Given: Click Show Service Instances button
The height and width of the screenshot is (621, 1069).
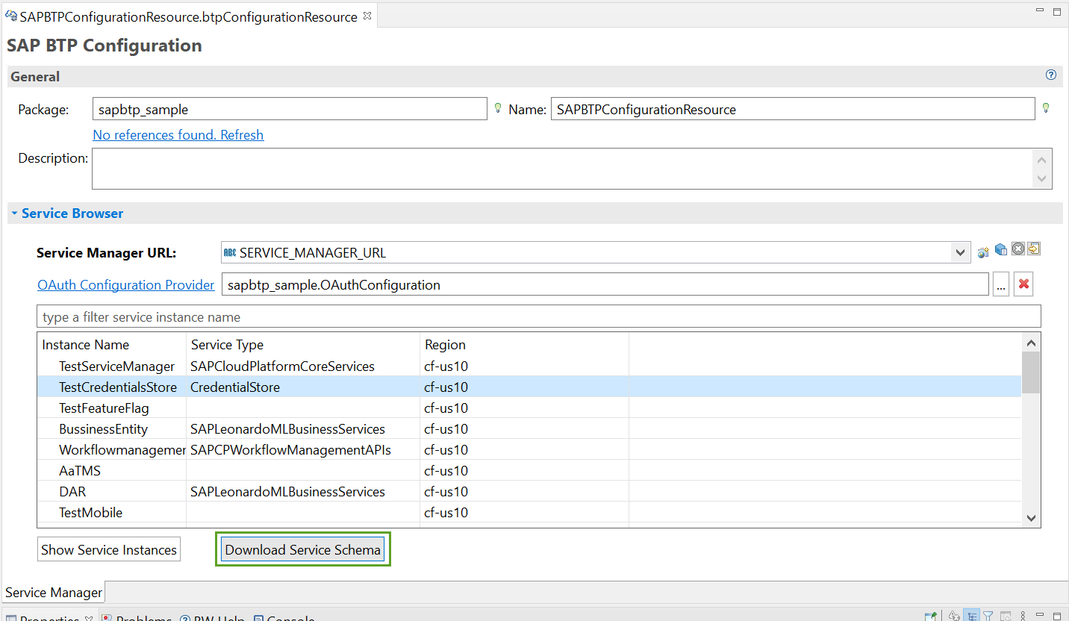Looking at the screenshot, I should tap(109, 550).
